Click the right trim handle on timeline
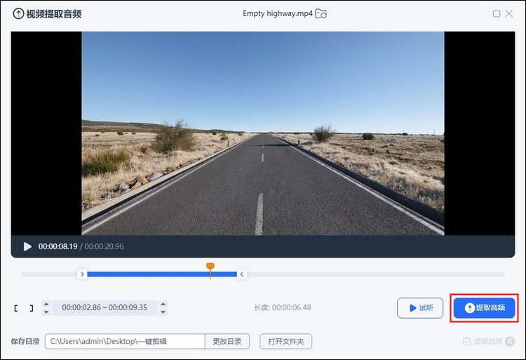The width and height of the screenshot is (526, 360). click(x=242, y=274)
